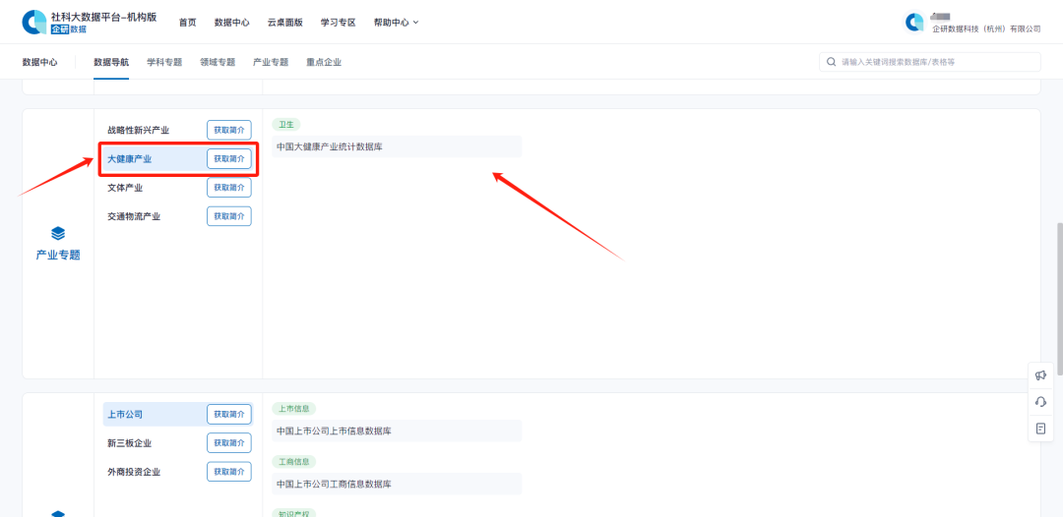Switch to the 领域专题 tab
The width and height of the screenshot is (1063, 517).
(x=218, y=62)
